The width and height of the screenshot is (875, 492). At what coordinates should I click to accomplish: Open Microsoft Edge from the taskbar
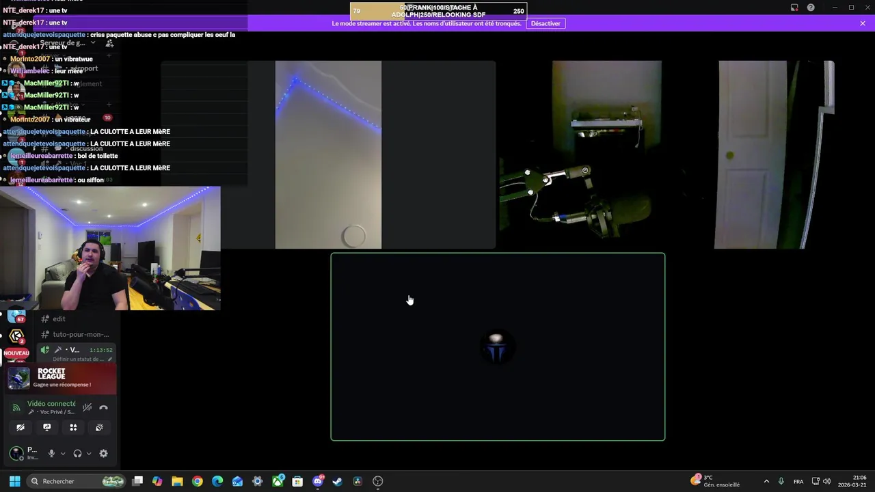pos(217,481)
